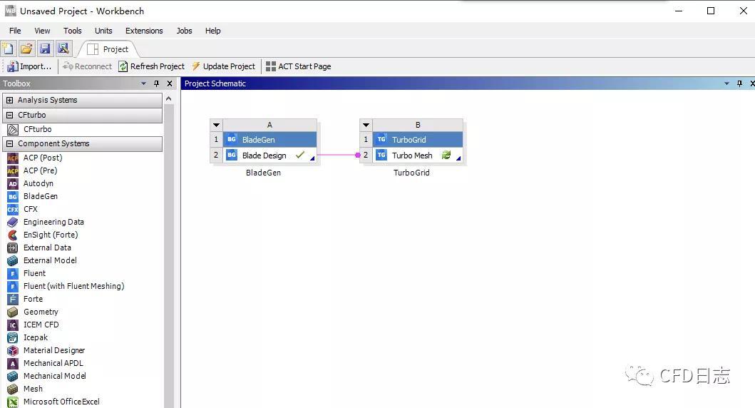This screenshot has width=755, height=408.
Task: Open the Extensions menu
Action: 144,31
